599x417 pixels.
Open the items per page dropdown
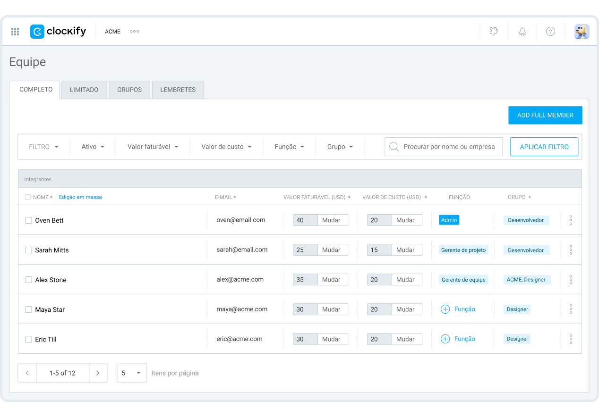tap(131, 373)
